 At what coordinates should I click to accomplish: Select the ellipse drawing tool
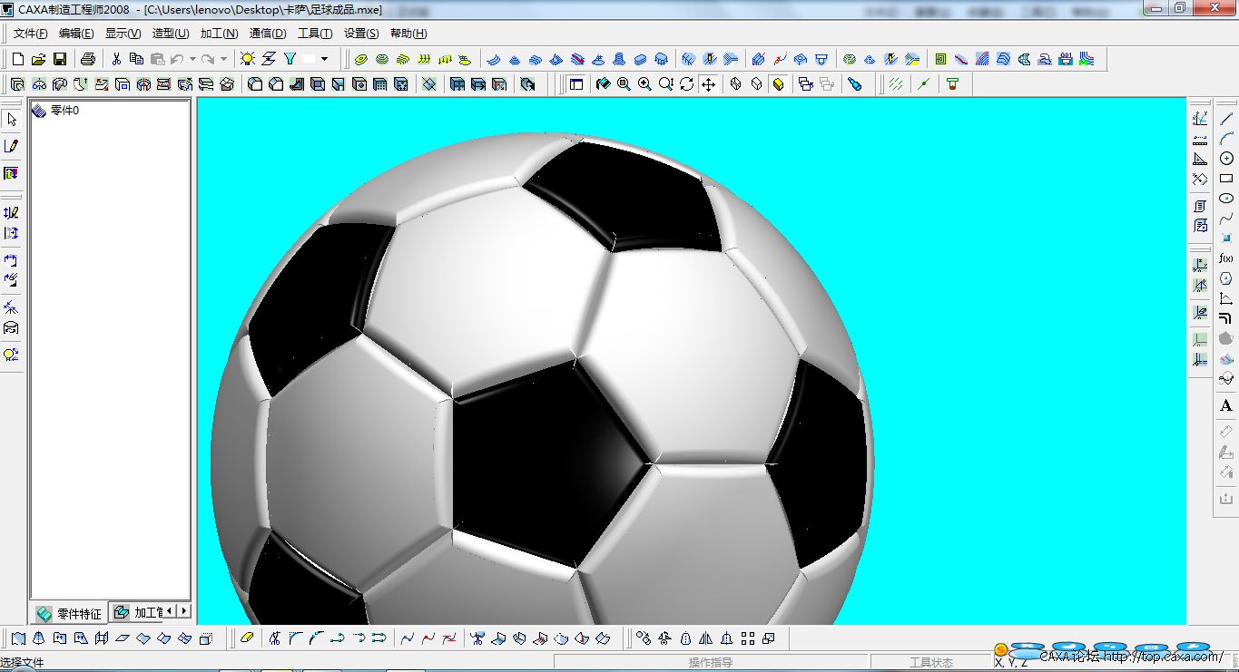point(1226,198)
